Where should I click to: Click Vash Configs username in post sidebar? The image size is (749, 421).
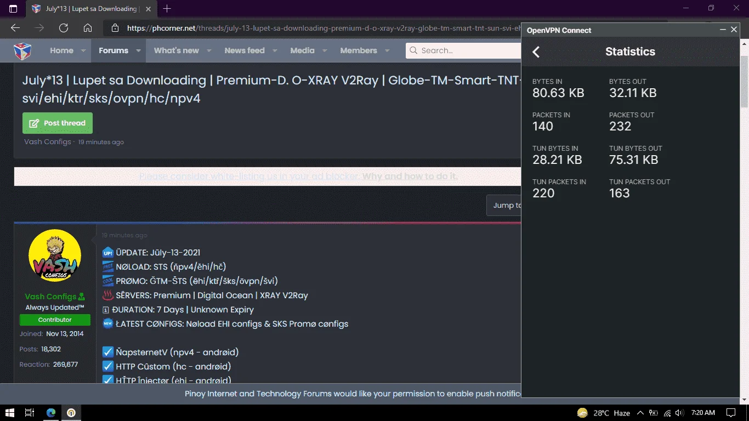pos(50,297)
